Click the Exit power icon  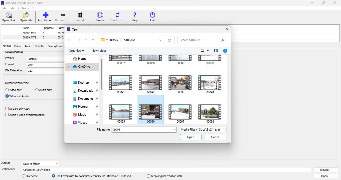tap(152, 15)
